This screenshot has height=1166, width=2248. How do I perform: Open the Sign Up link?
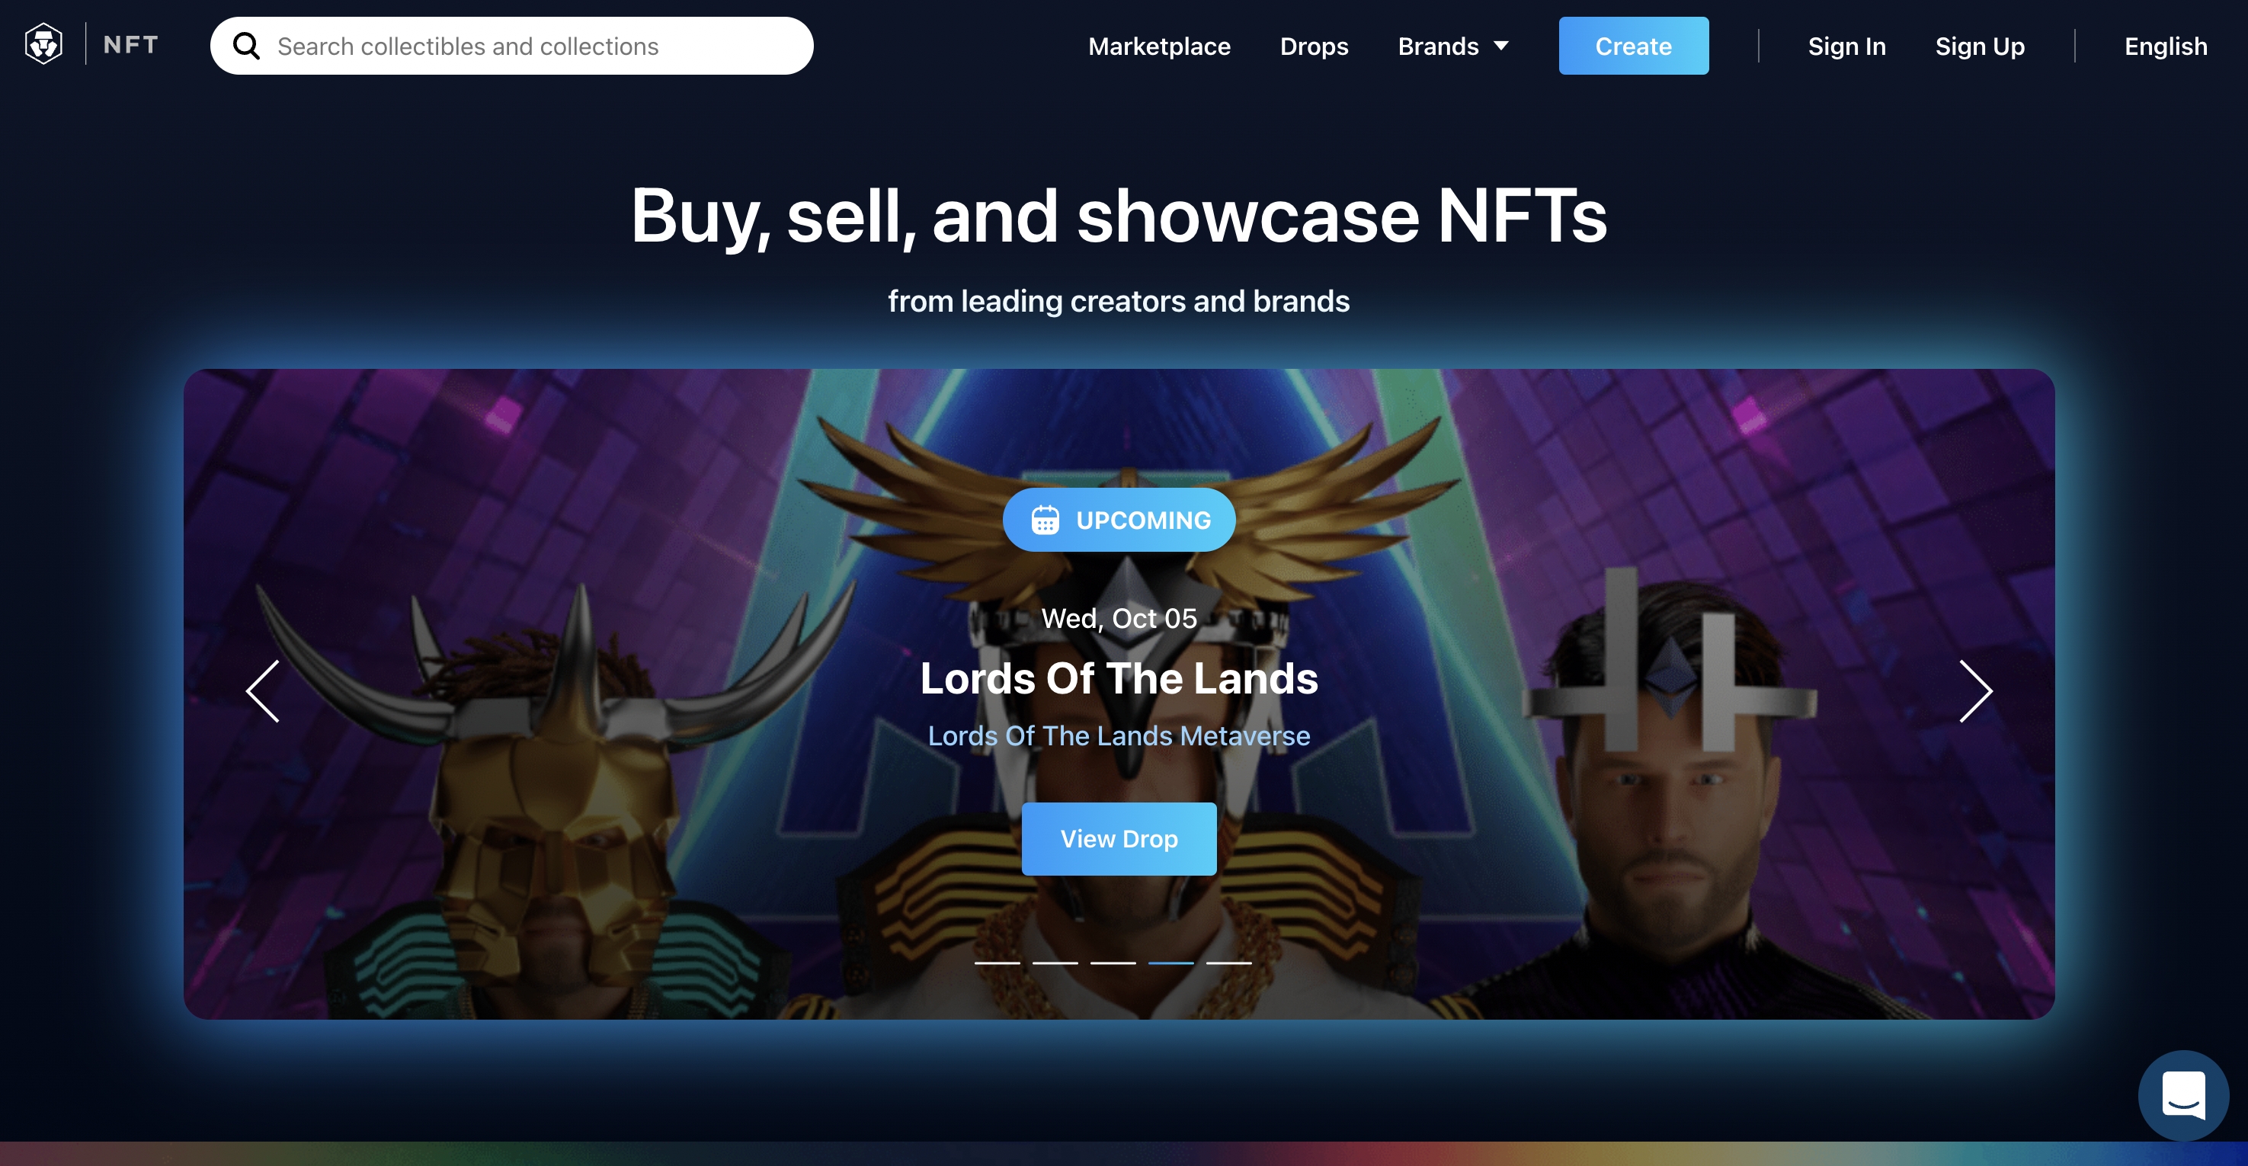(1979, 46)
